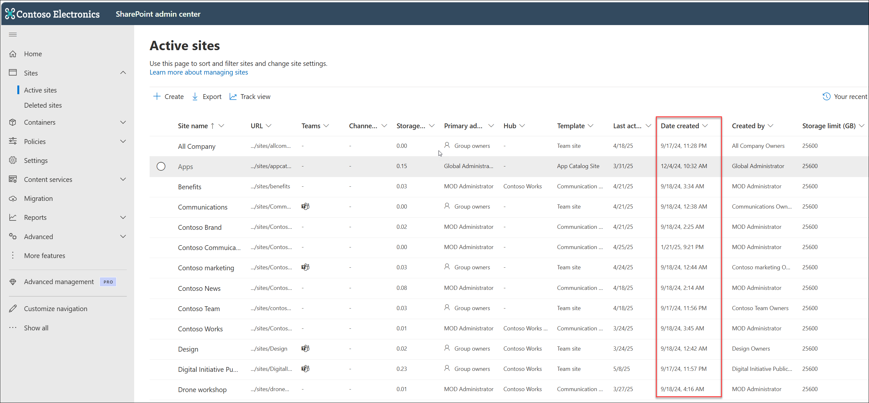Click the Teams icon in Digital Initiative row
Screen dimensions: 869x403
(305, 369)
